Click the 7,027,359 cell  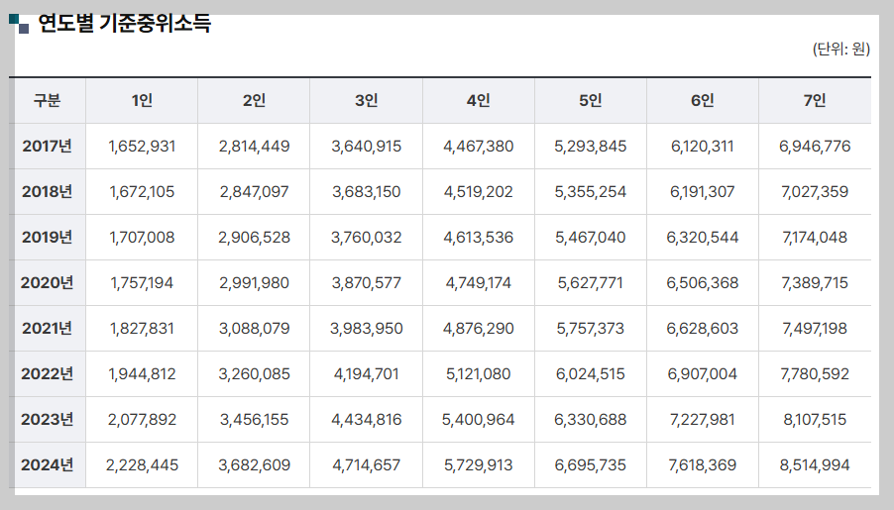click(815, 192)
